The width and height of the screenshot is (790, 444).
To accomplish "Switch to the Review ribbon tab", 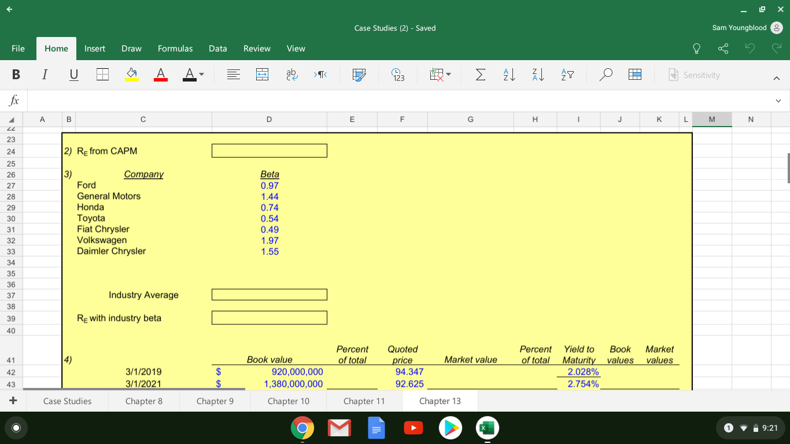I will [257, 49].
